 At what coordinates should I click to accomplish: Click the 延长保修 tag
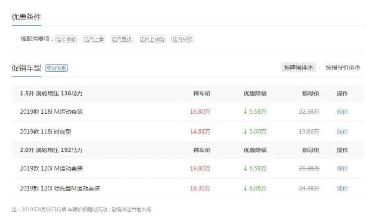[66, 39]
